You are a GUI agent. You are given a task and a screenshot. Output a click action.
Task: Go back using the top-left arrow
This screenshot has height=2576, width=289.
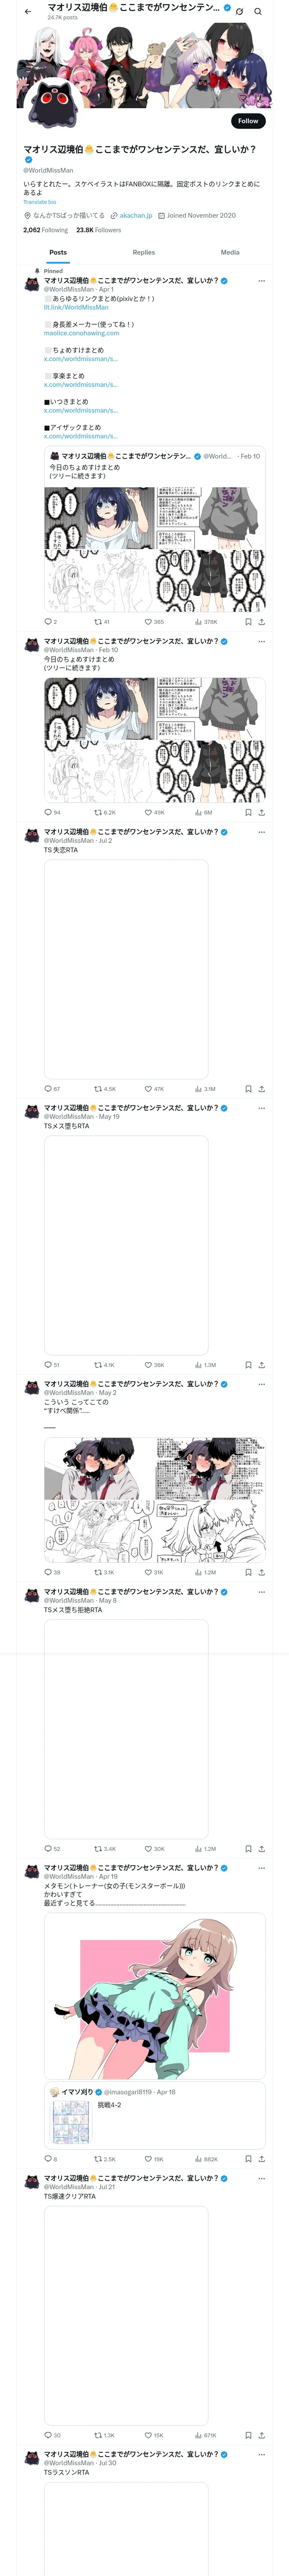28,12
